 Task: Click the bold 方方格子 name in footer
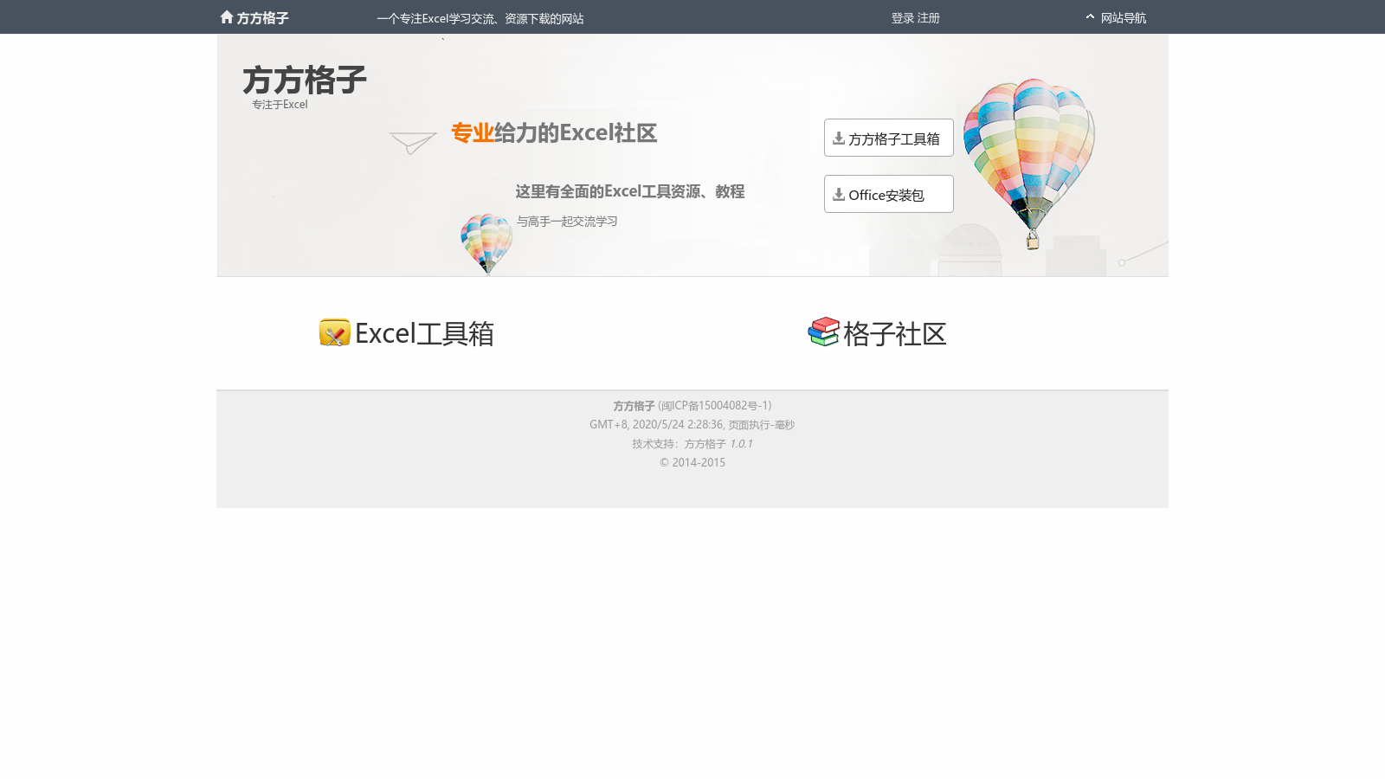click(x=634, y=406)
